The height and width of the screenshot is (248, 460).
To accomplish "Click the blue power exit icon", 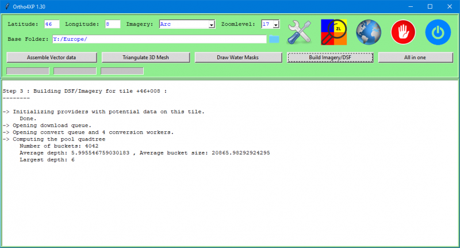I will click(x=438, y=32).
